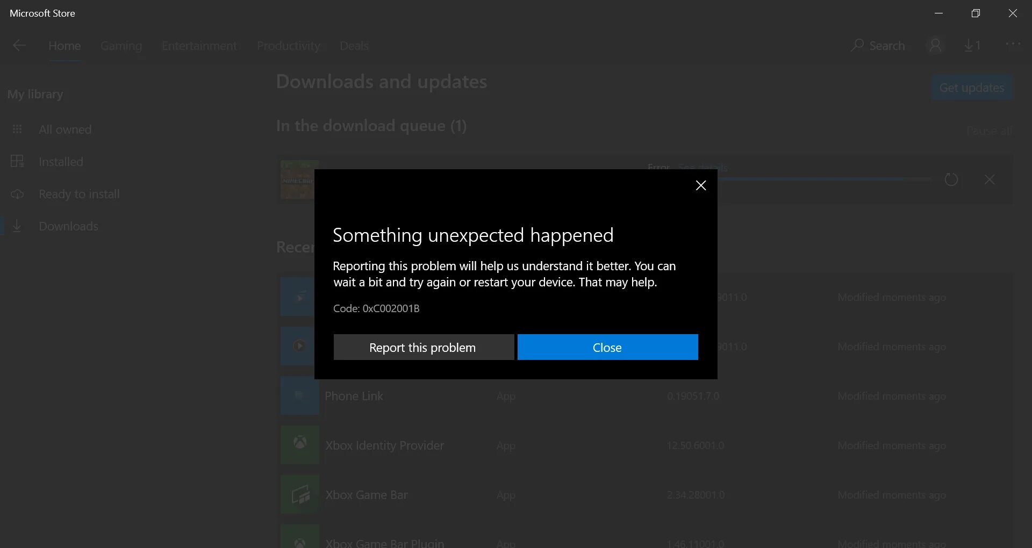This screenshot has width=1032, height=548.
Task: Click the Search magnifier icon
Action: point(857,45)
